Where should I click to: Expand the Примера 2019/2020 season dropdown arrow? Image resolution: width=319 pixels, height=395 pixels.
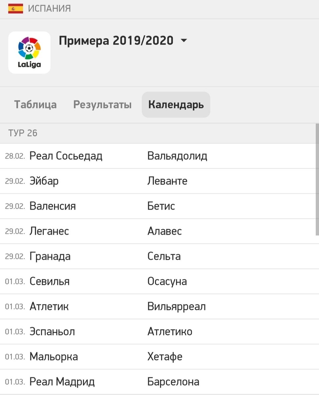click(184, 41)
